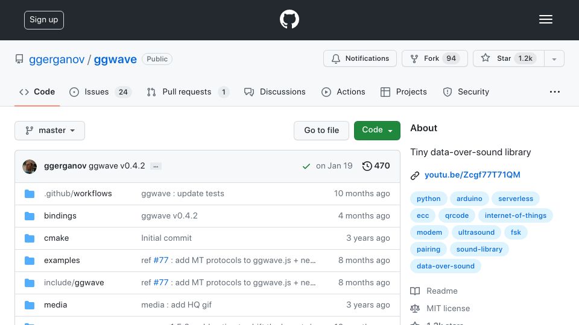Open the Readme link in About
This screenshot has width=579, height=325.
pyautogui.click(x=434, y=291)
